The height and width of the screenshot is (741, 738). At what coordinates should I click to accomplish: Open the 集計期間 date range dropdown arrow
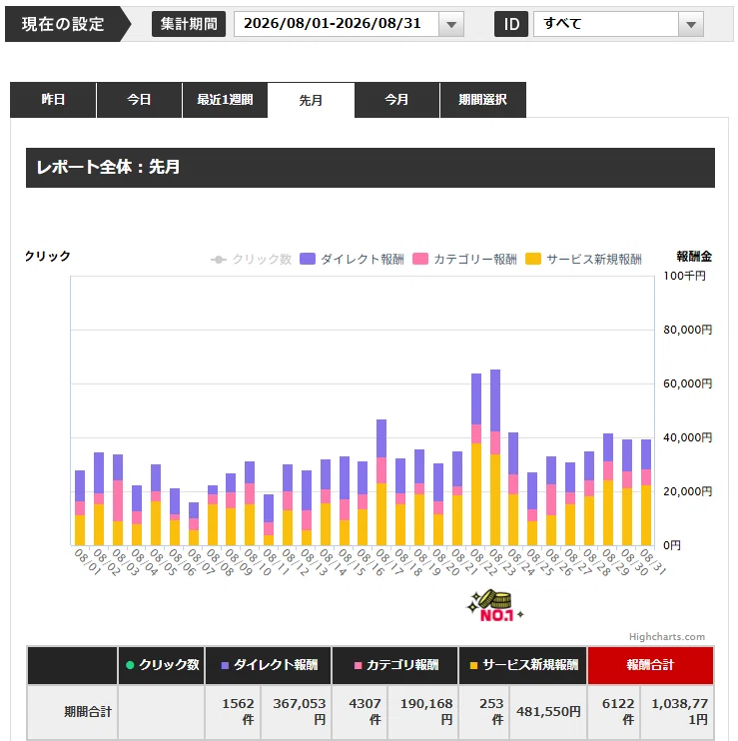click(x=451, y=24)
